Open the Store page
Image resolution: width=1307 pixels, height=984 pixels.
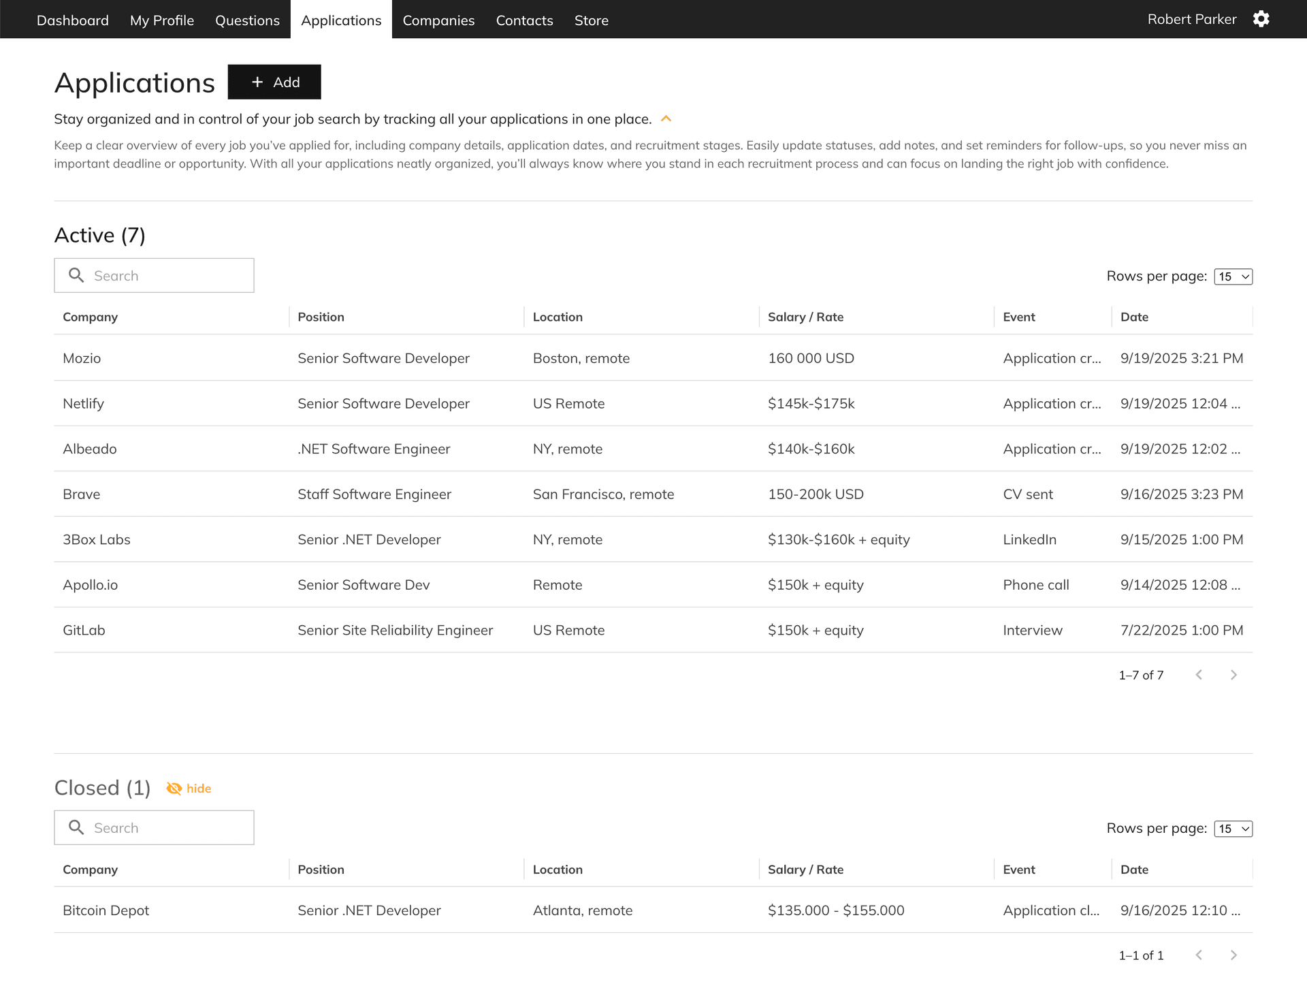click(591, 20)
